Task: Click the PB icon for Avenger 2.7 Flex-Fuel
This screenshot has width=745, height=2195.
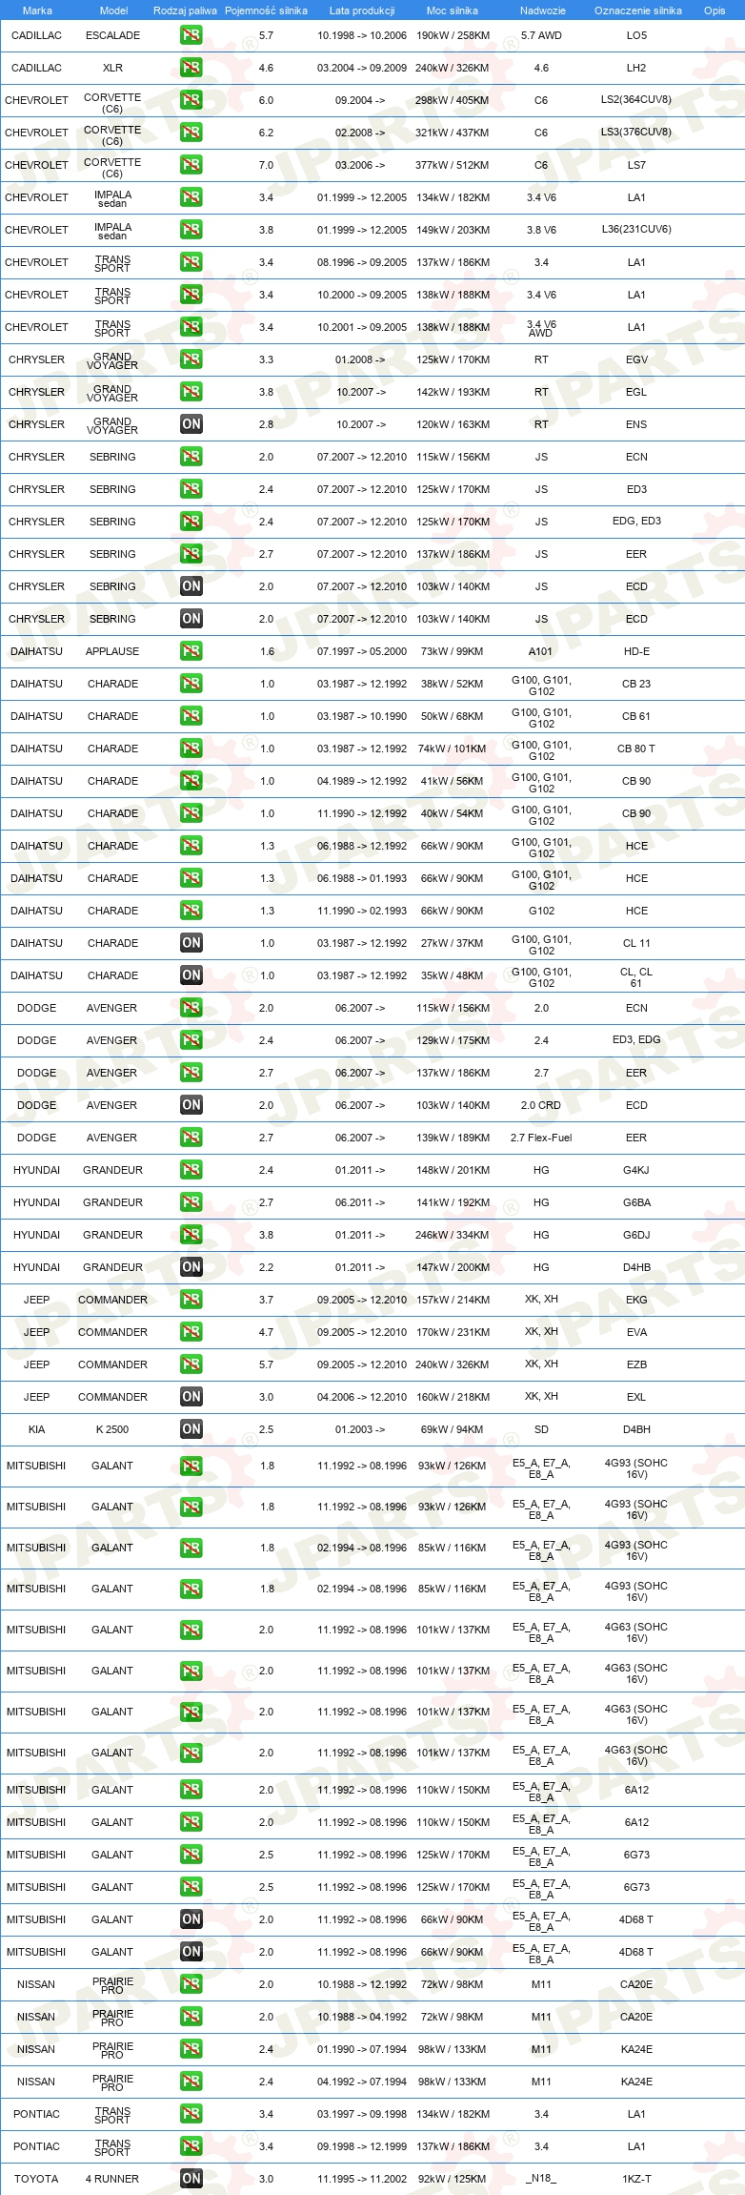Action: pos(191,1138)
